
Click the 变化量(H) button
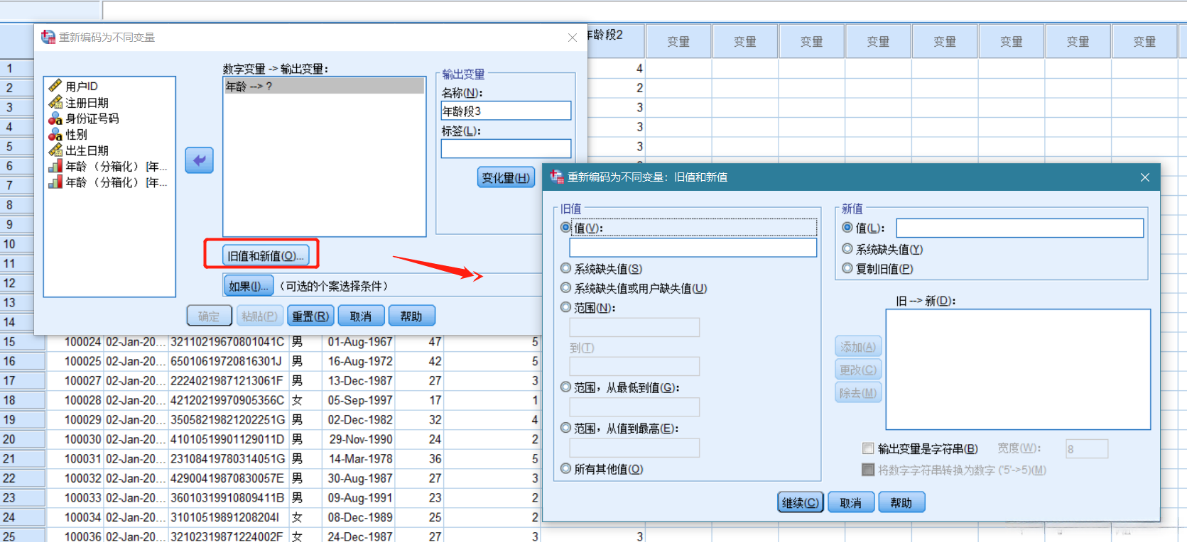click(506, 177)
